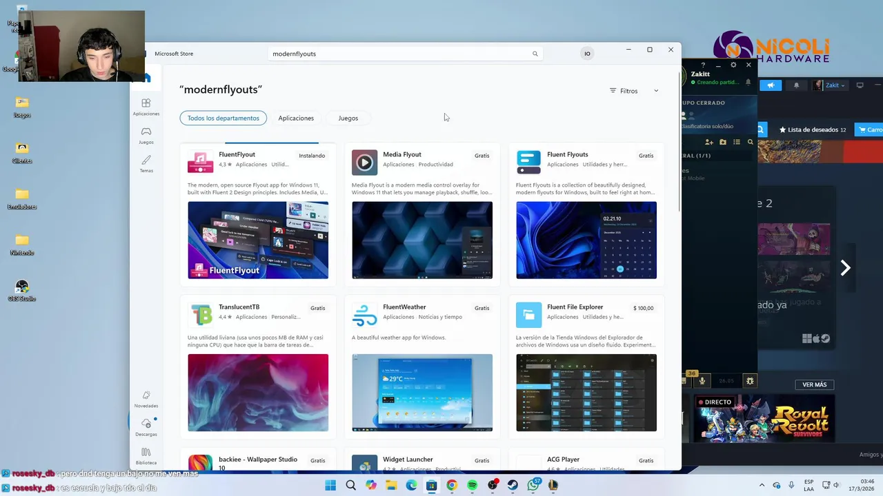Click FluentFlyout Instalando status
Viewport: 883px width, 496px height.
(312, 156)
